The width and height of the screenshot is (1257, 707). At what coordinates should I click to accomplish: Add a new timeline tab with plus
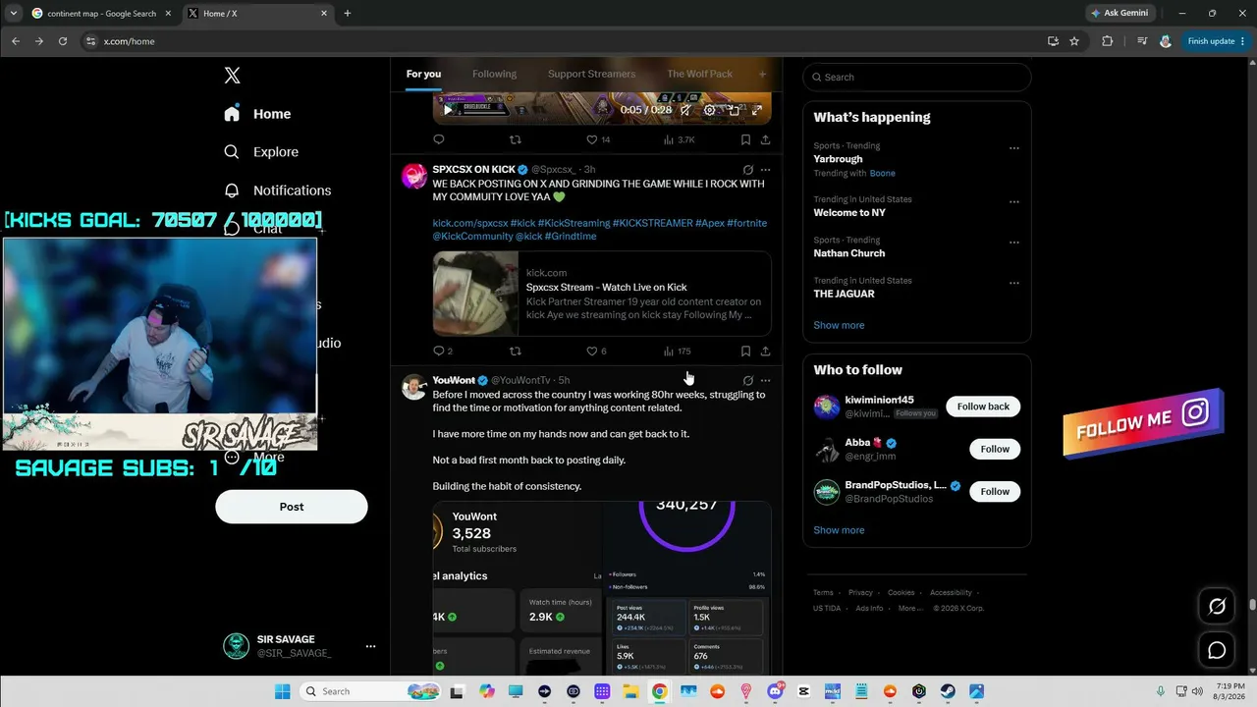[x=762, y=74]
